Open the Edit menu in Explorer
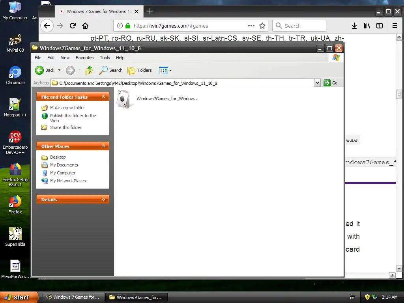Viewport: 404px width, 303px height. (51, 58)
